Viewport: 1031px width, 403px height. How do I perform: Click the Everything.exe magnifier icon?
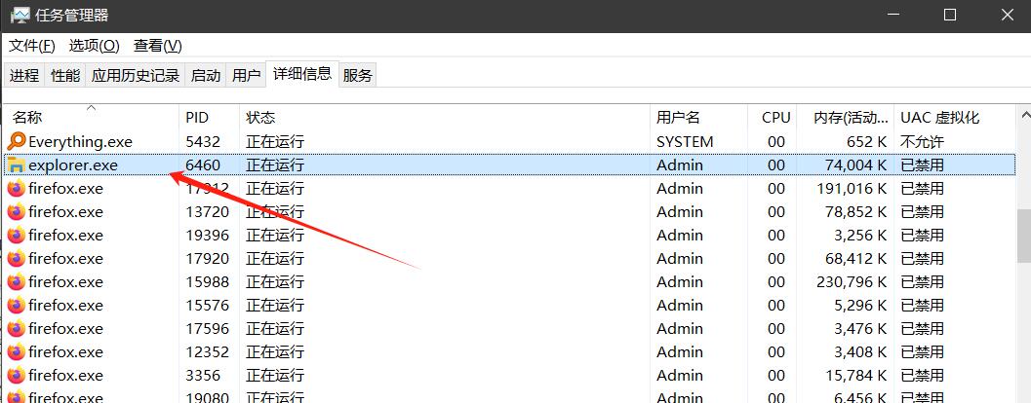pyautogui.click(x=16, y=141)
